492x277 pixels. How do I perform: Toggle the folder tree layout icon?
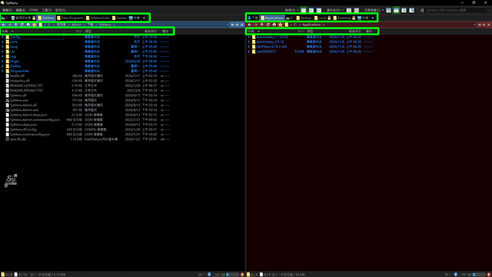click(x=404, y=10)
